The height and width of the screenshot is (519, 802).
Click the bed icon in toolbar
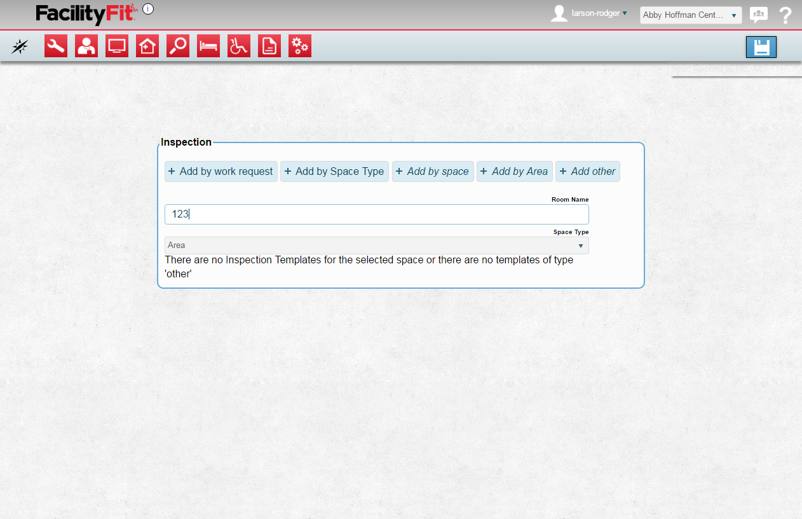click(208, 46)
